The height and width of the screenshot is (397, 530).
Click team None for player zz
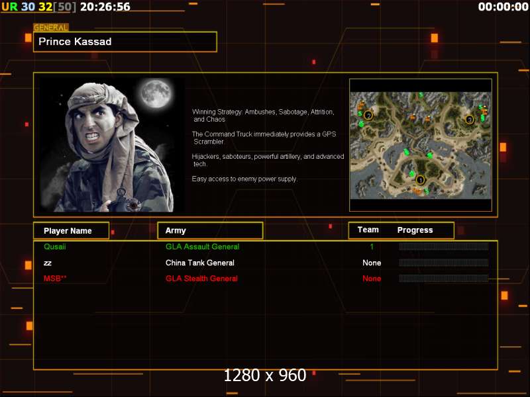click(x=372, y=263)
